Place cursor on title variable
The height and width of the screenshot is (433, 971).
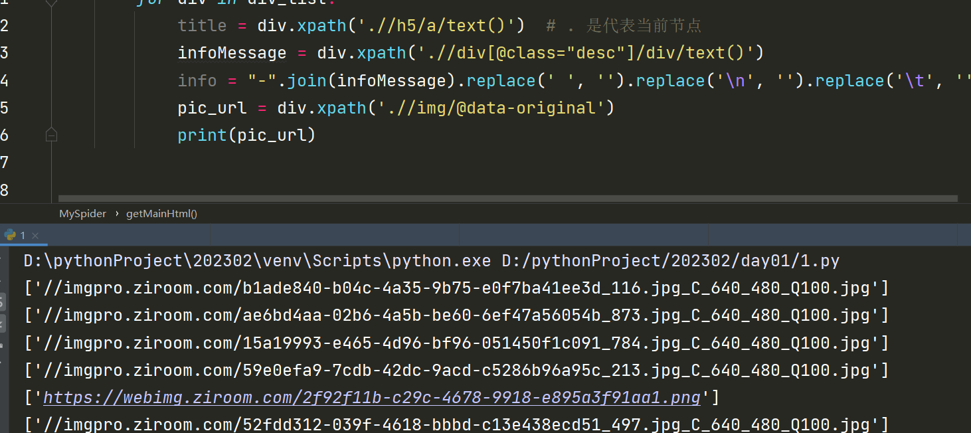202,25
